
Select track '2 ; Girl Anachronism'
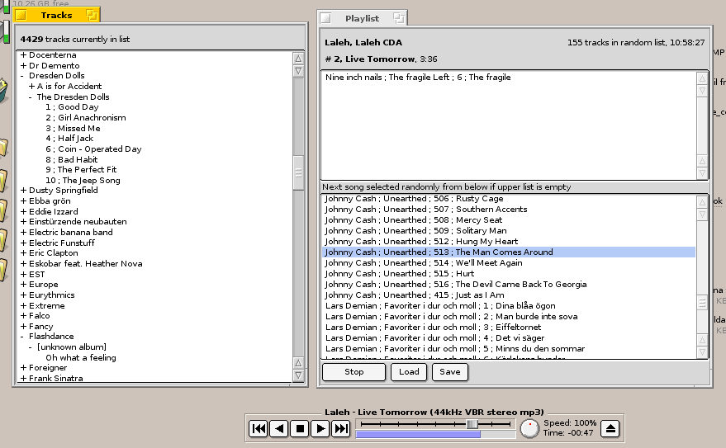point(86,118)
